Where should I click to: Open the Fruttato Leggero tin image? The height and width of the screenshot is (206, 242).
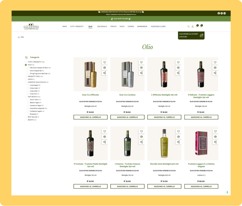click(x=201, y=143)
